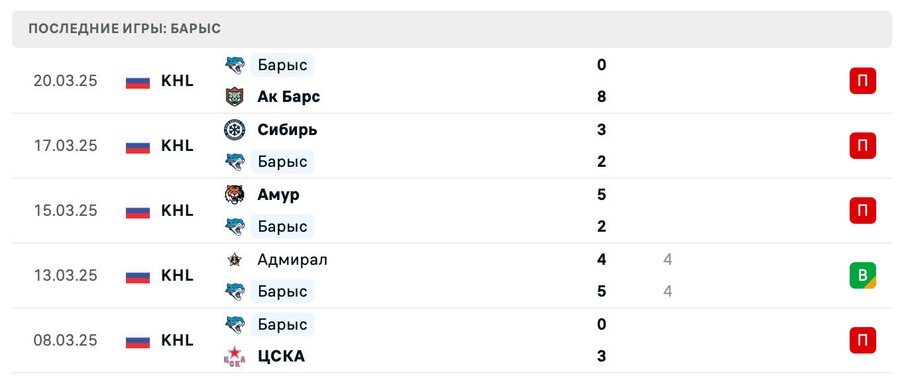The width and height of the screenshot is (904, 384).
Task: Open the ЦСКА red star crest
Action: (235, 356)
